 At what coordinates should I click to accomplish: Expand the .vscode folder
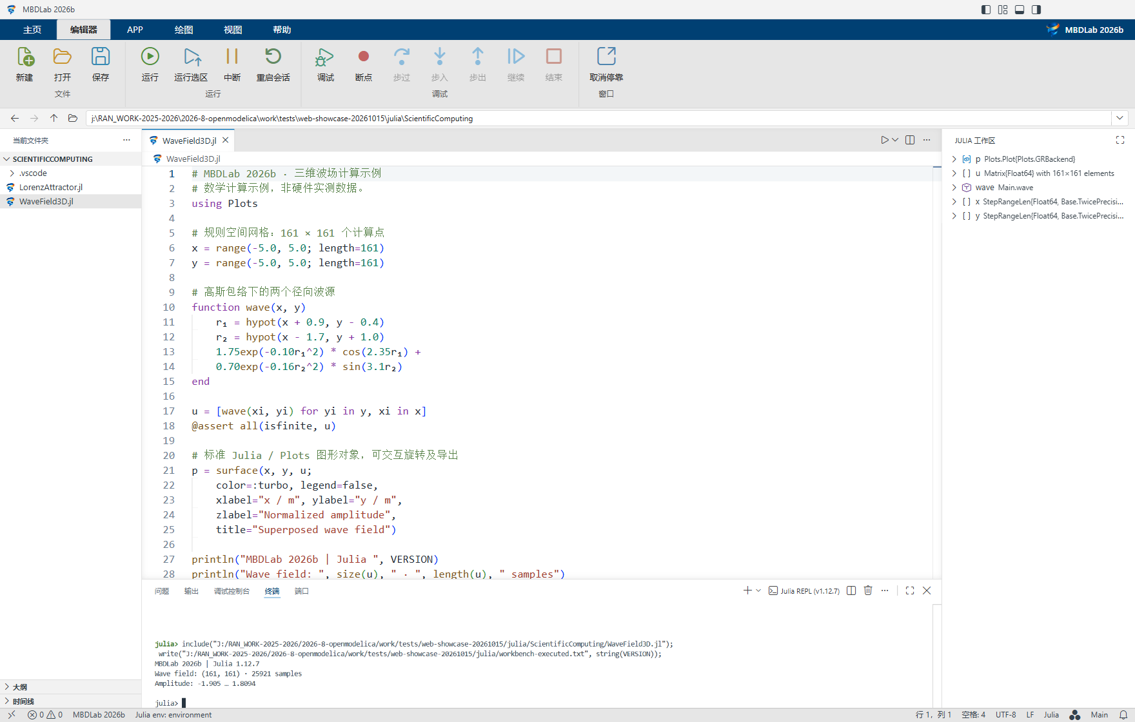click(12, 173)
